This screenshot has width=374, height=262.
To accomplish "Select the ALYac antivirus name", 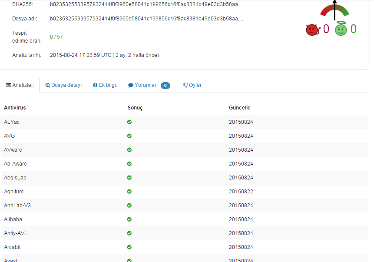I will (11, 122).
